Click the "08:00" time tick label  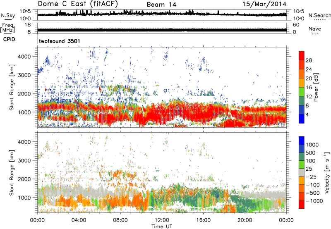120,220
